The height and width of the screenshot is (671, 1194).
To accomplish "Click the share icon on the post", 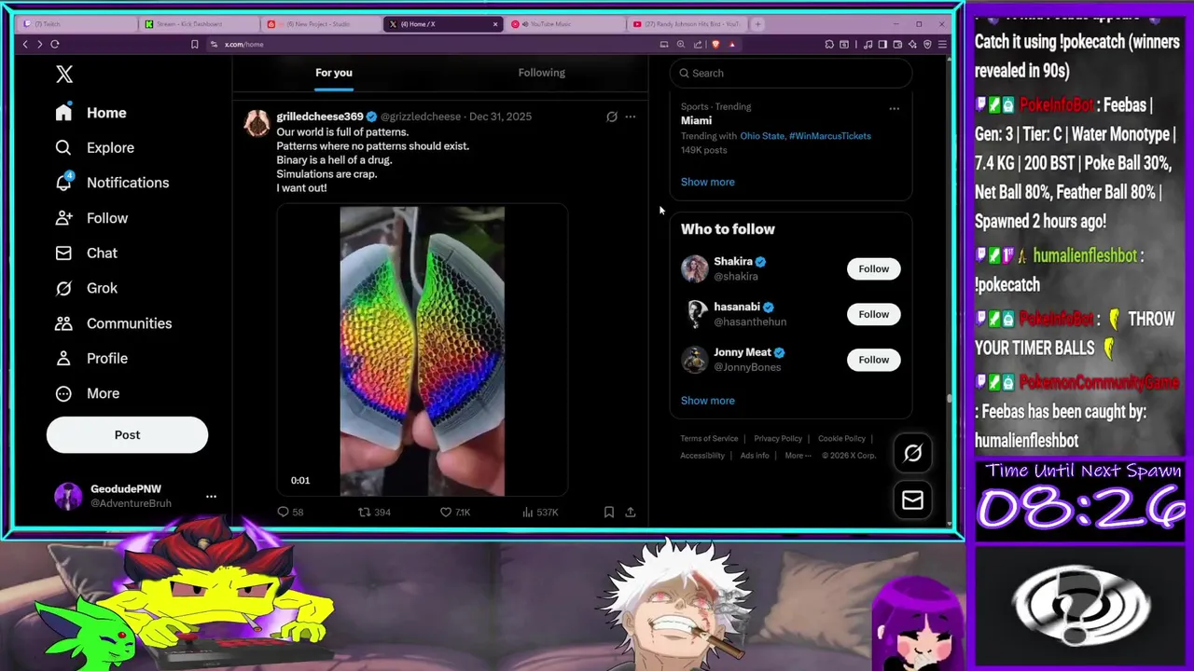I will click(631, 512).
